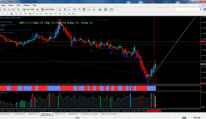
Task: Switch chart to candlesticks type
Action: pos(65,9)
